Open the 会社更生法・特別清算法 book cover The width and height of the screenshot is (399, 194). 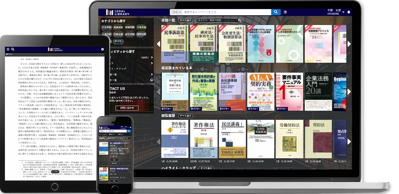[232, 43]
